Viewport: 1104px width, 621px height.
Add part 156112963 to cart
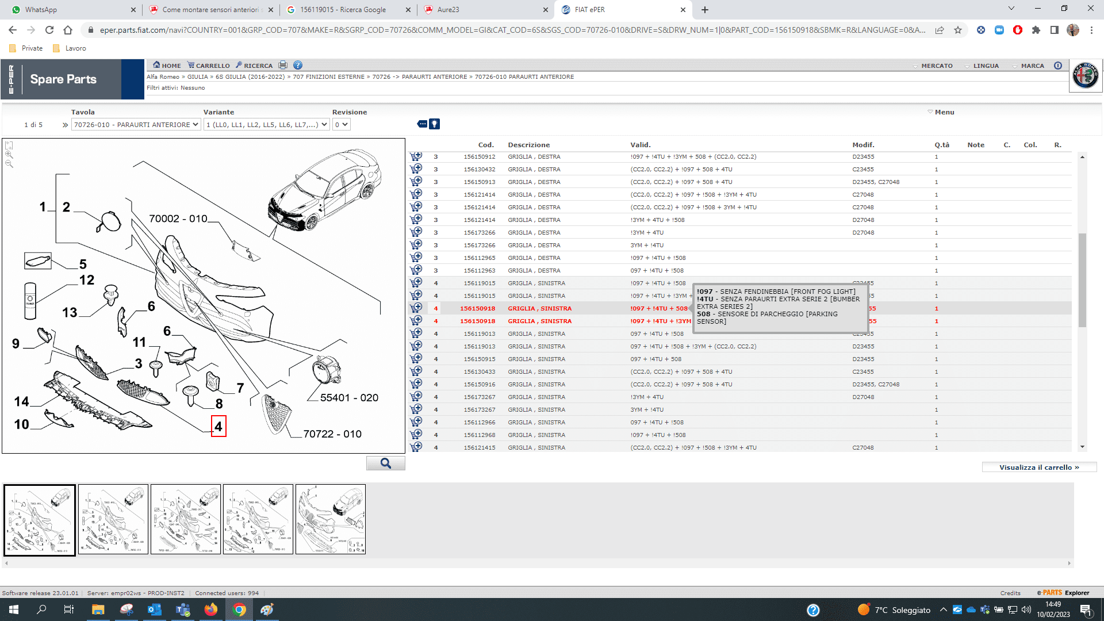click(416, 270)
